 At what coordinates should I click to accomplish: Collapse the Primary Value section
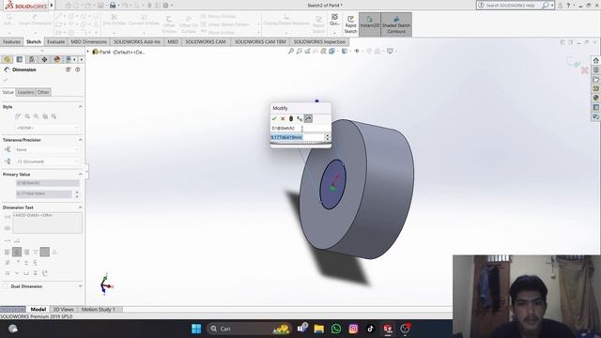(80, 175)
